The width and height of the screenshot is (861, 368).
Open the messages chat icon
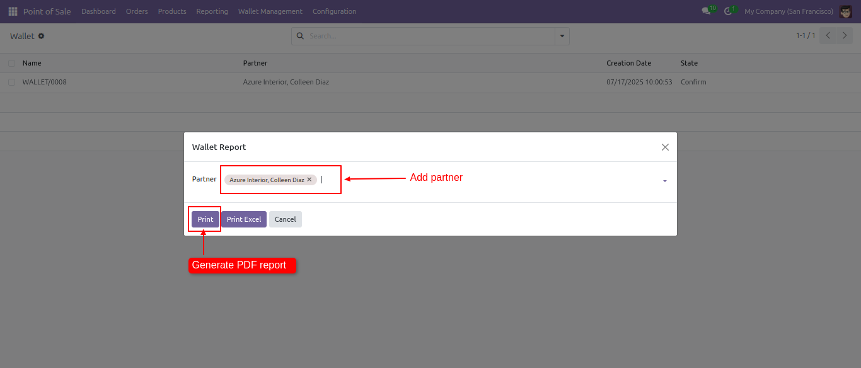point(706,11)
